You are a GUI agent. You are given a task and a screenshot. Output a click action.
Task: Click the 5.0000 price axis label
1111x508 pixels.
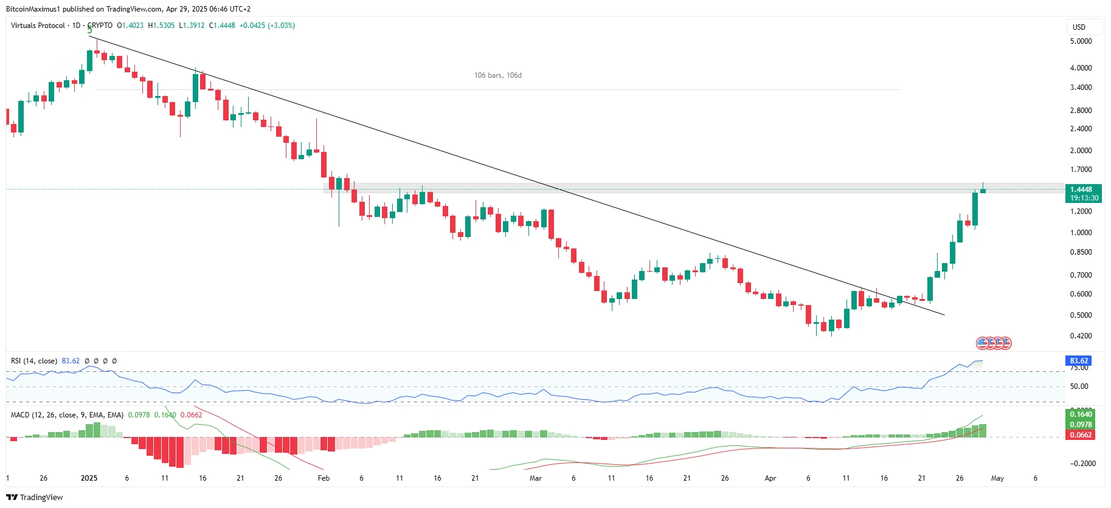(x=1081, y=41)
